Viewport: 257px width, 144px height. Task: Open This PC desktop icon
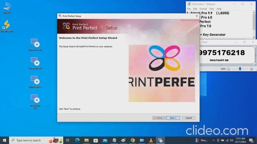(x=7, y=8)
